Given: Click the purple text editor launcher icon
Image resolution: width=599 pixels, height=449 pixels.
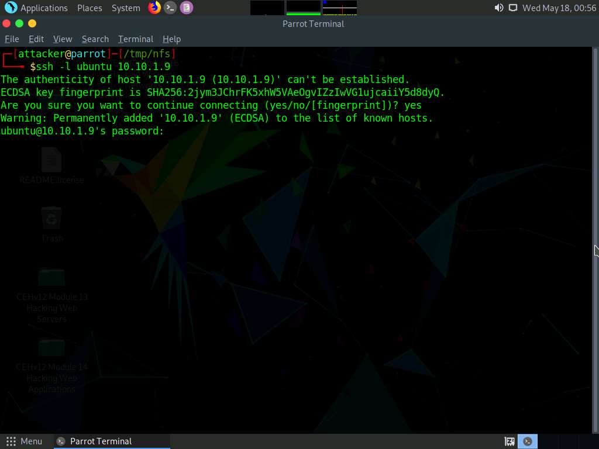Looking at the screenshot, I should pos(186,8).
